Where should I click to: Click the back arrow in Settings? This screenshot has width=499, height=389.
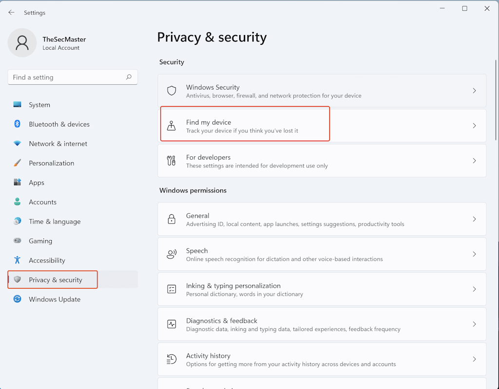pos(12,12)
